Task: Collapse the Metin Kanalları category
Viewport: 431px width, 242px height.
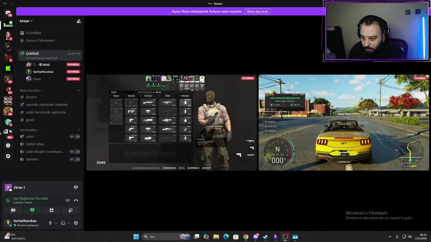Action: point(32,90)
